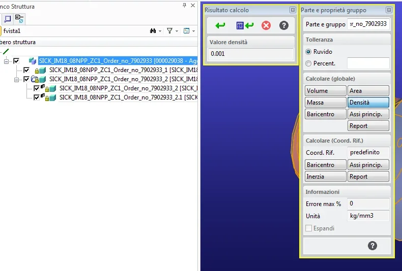
Task: Select the Percent. tolerance radio button
Action: point(308,63)
